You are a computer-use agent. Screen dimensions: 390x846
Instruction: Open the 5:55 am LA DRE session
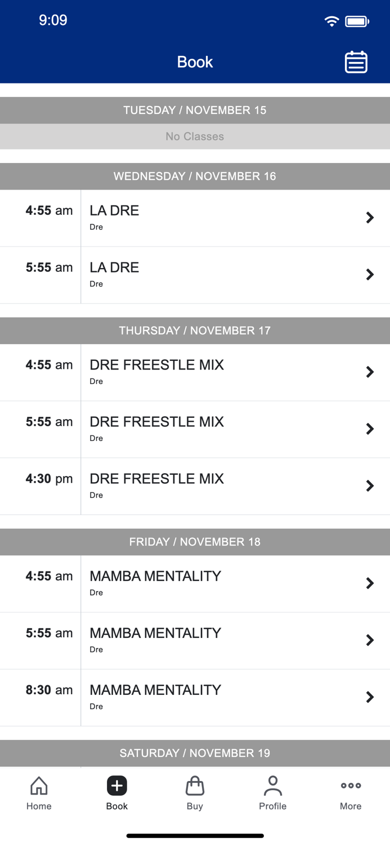[195, 275]
